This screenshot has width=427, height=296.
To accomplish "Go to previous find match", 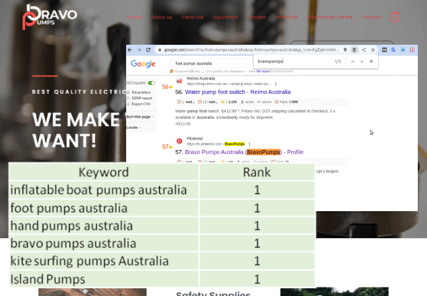I will (x=353, y=61).
